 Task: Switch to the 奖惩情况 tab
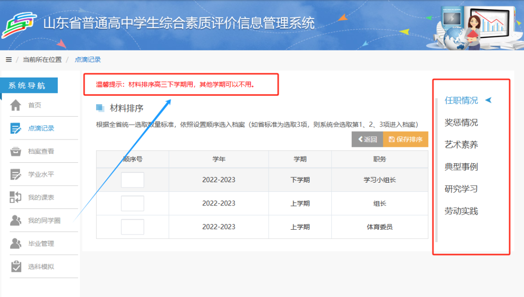(x=461, y=123)
